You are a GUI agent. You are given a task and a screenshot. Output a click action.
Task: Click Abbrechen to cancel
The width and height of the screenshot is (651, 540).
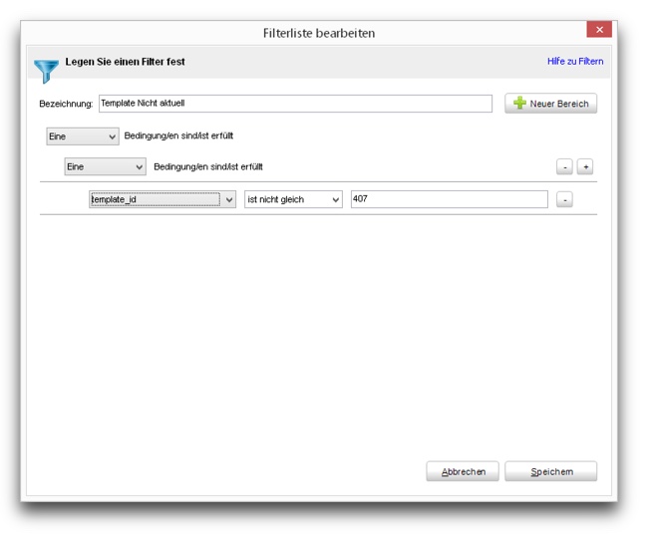click(463, 472)
